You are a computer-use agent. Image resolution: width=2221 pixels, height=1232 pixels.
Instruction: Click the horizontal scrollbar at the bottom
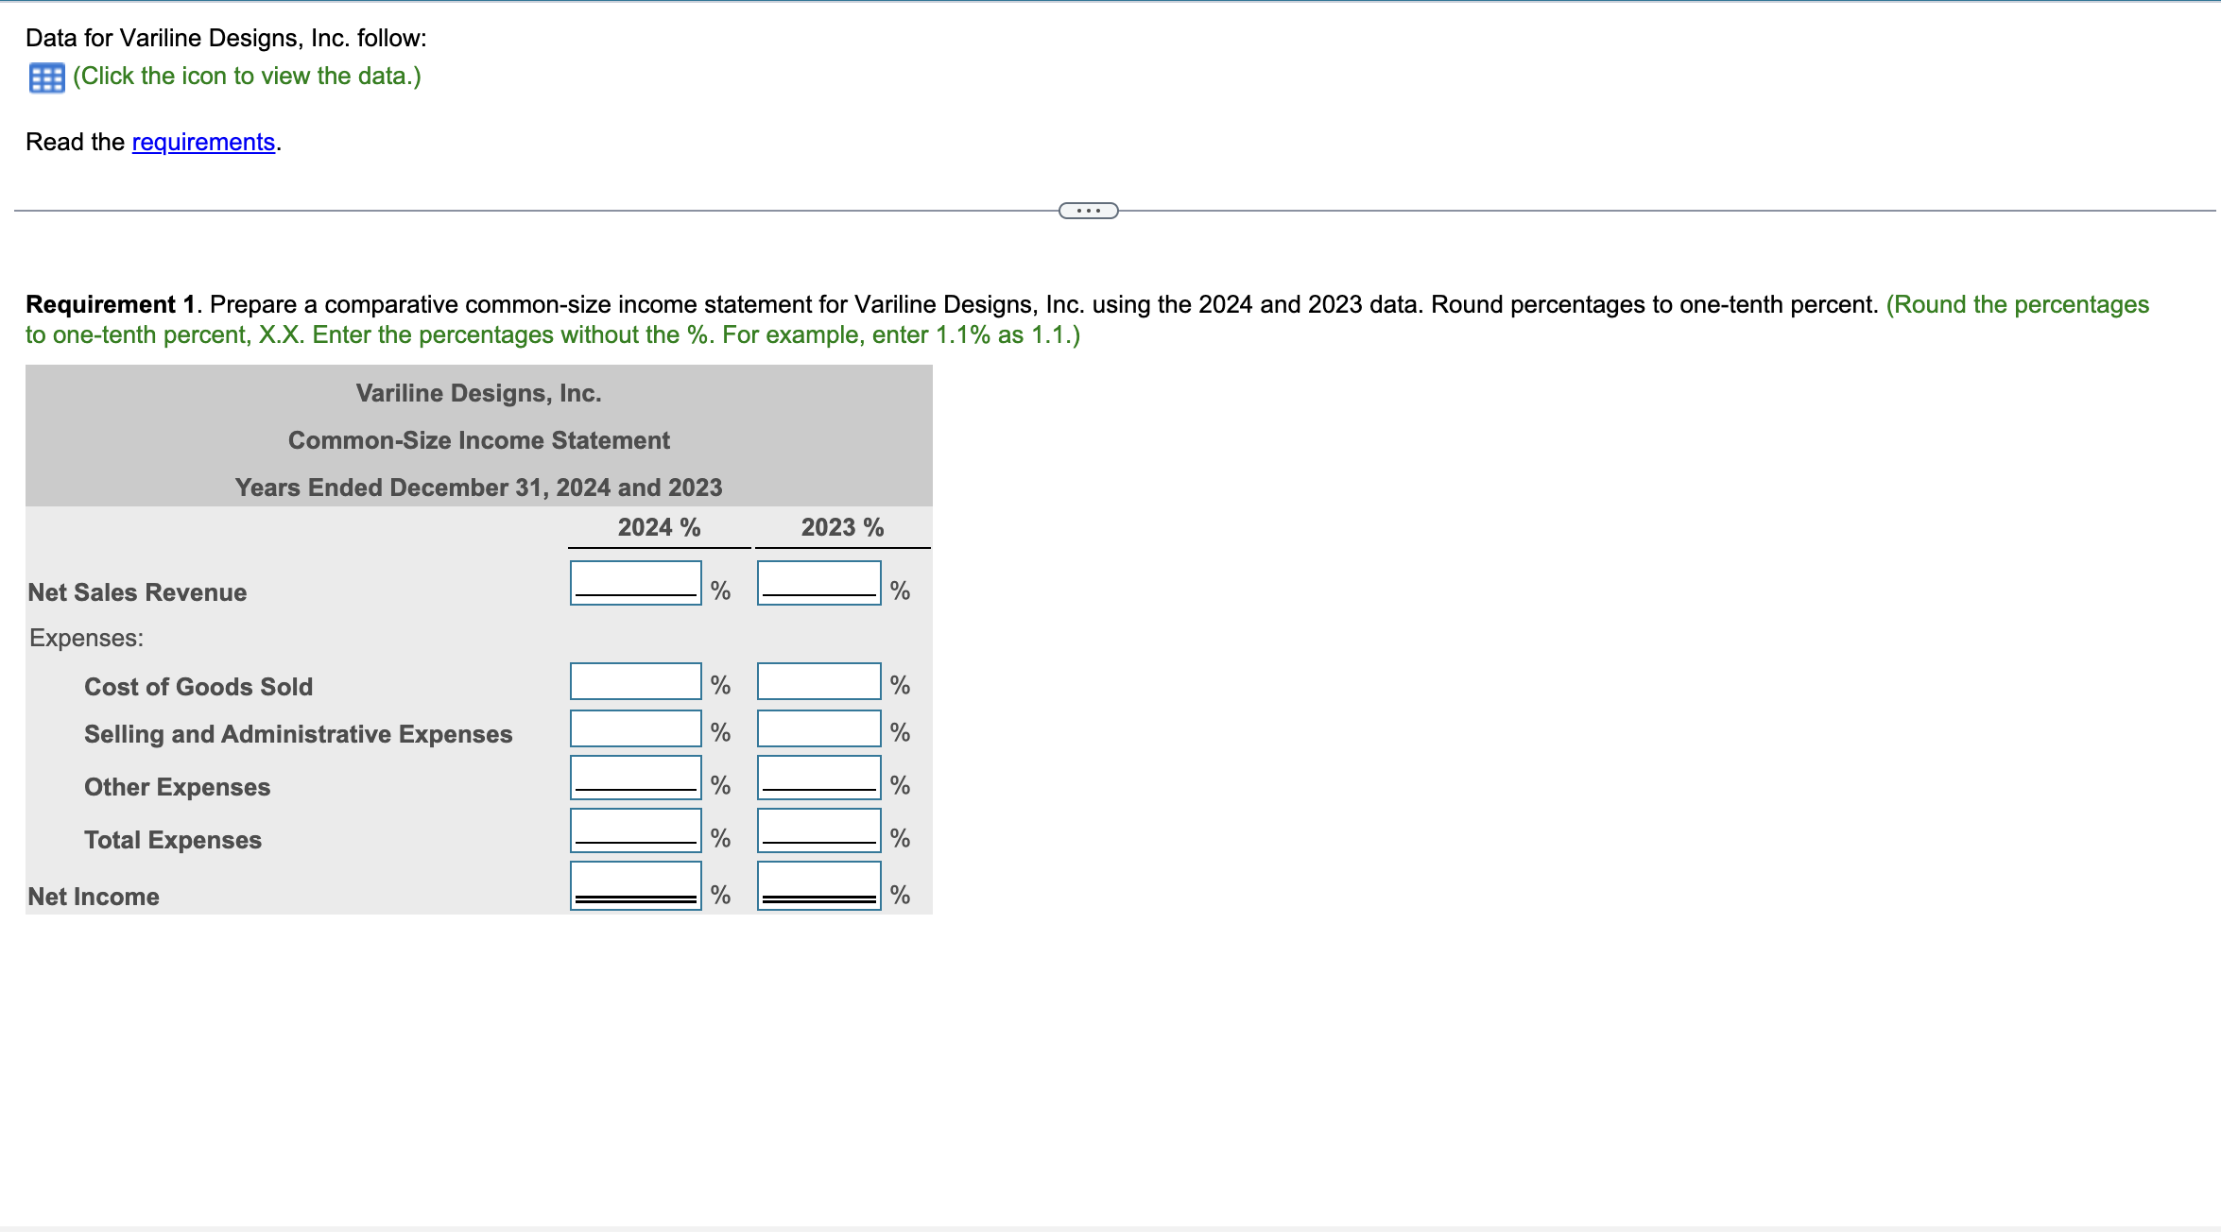click(1110, 1226)
